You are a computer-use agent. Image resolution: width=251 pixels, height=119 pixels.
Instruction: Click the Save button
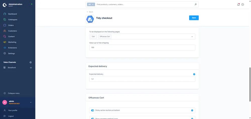tap(194, 18)
